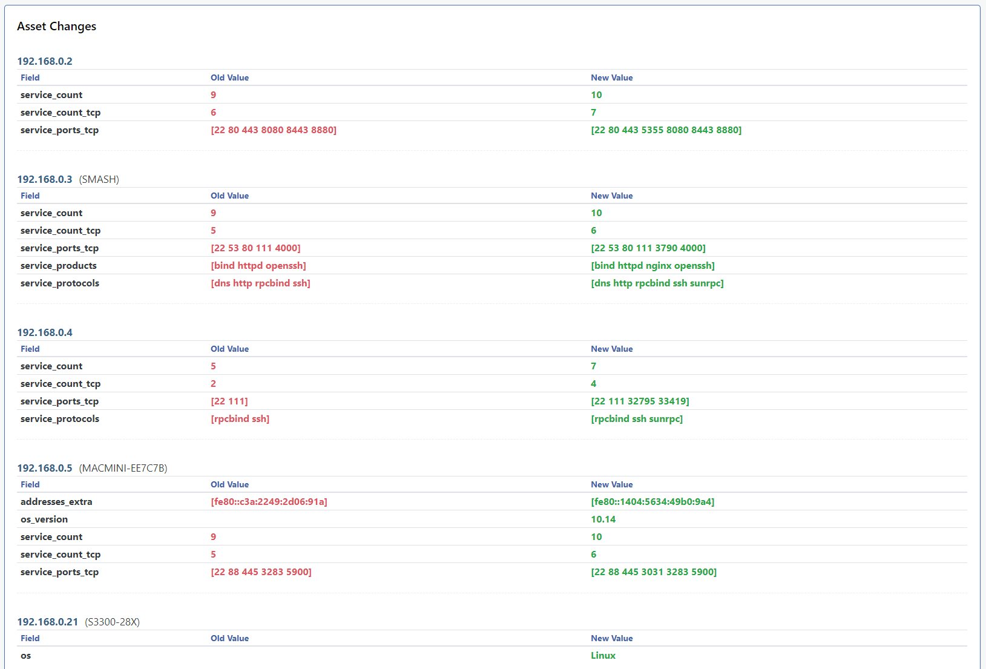Viewport: 986px width, 669px height.
Task: Click new ports value [22 111 32795 33419]
Action: [640, 401]
